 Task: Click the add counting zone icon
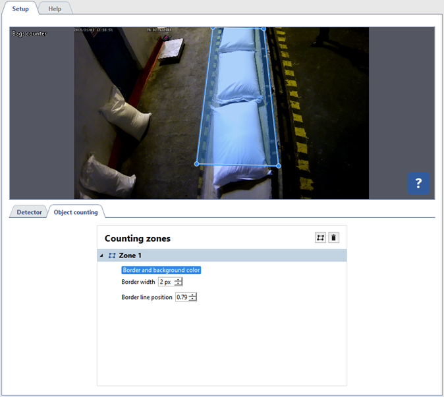321,238
